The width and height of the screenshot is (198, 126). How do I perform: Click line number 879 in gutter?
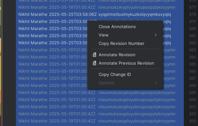193,22
